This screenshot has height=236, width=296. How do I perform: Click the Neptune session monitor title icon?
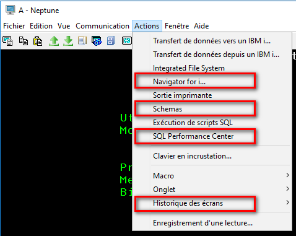click(x=10, y=10)
